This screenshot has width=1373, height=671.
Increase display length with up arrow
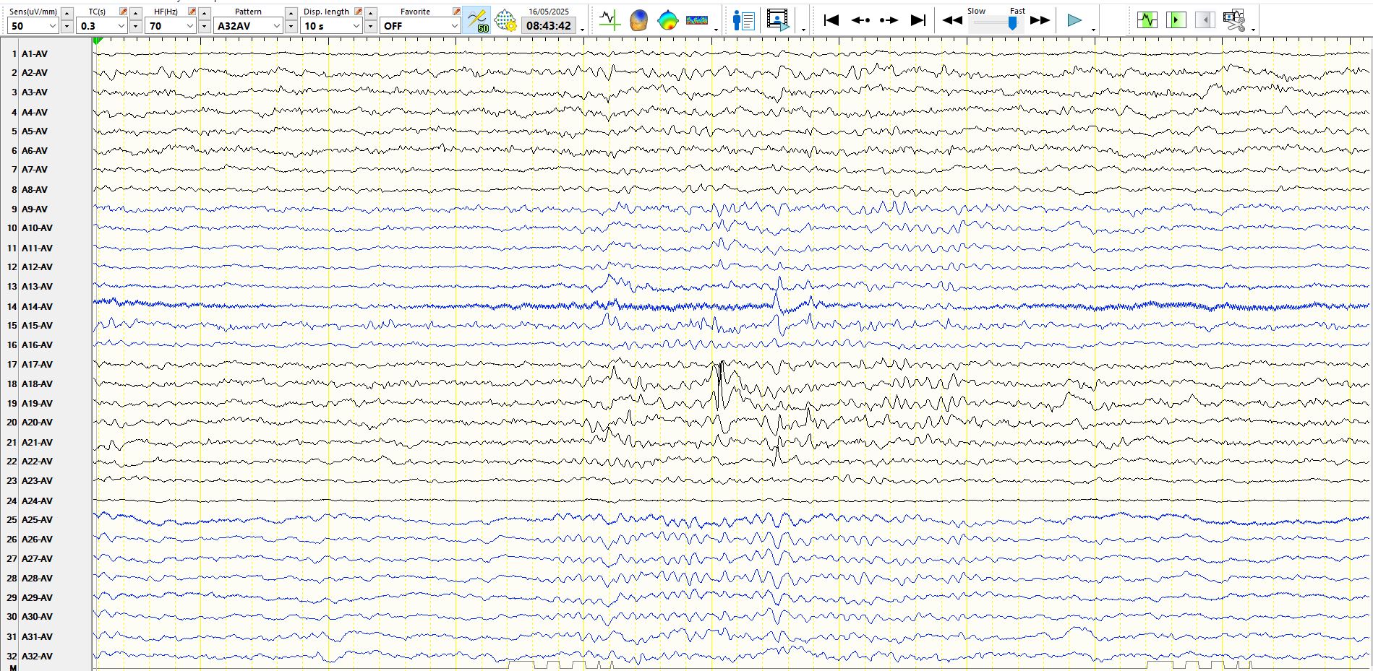pos(370,13)
